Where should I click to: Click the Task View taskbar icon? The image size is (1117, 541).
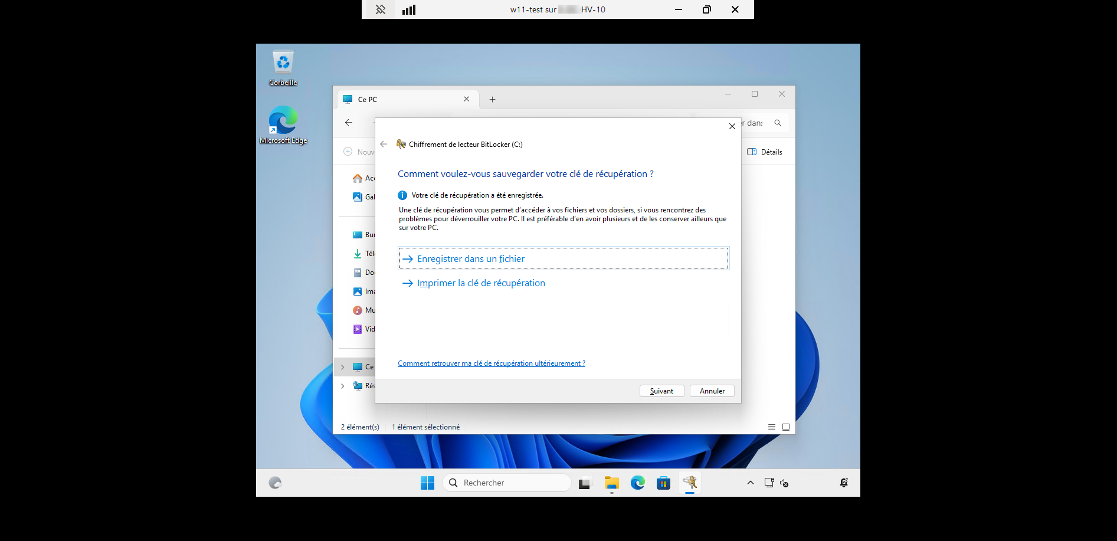(585, 483)
